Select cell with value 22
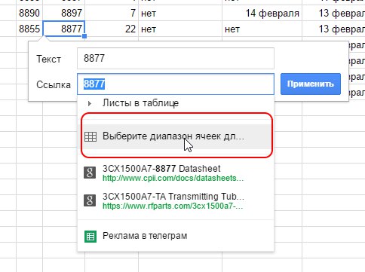Screen dimensions: 365x272 click(x=112, y=29)
